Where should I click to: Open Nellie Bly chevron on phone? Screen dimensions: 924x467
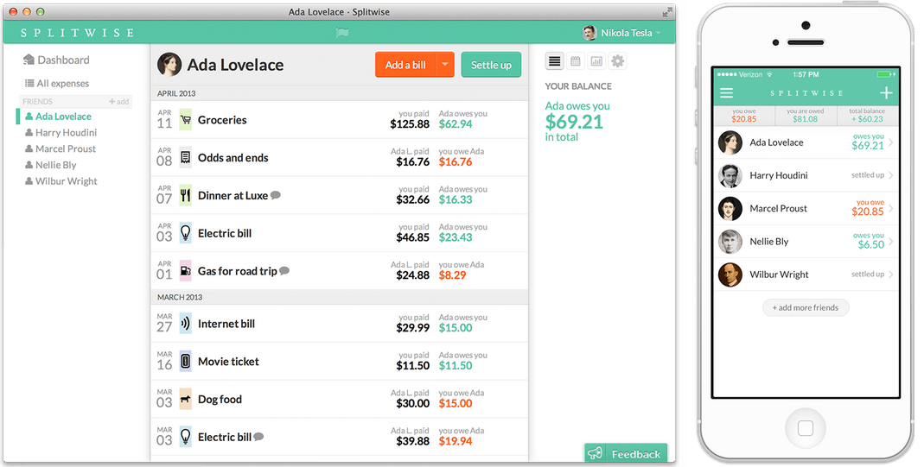pos(891,241)
